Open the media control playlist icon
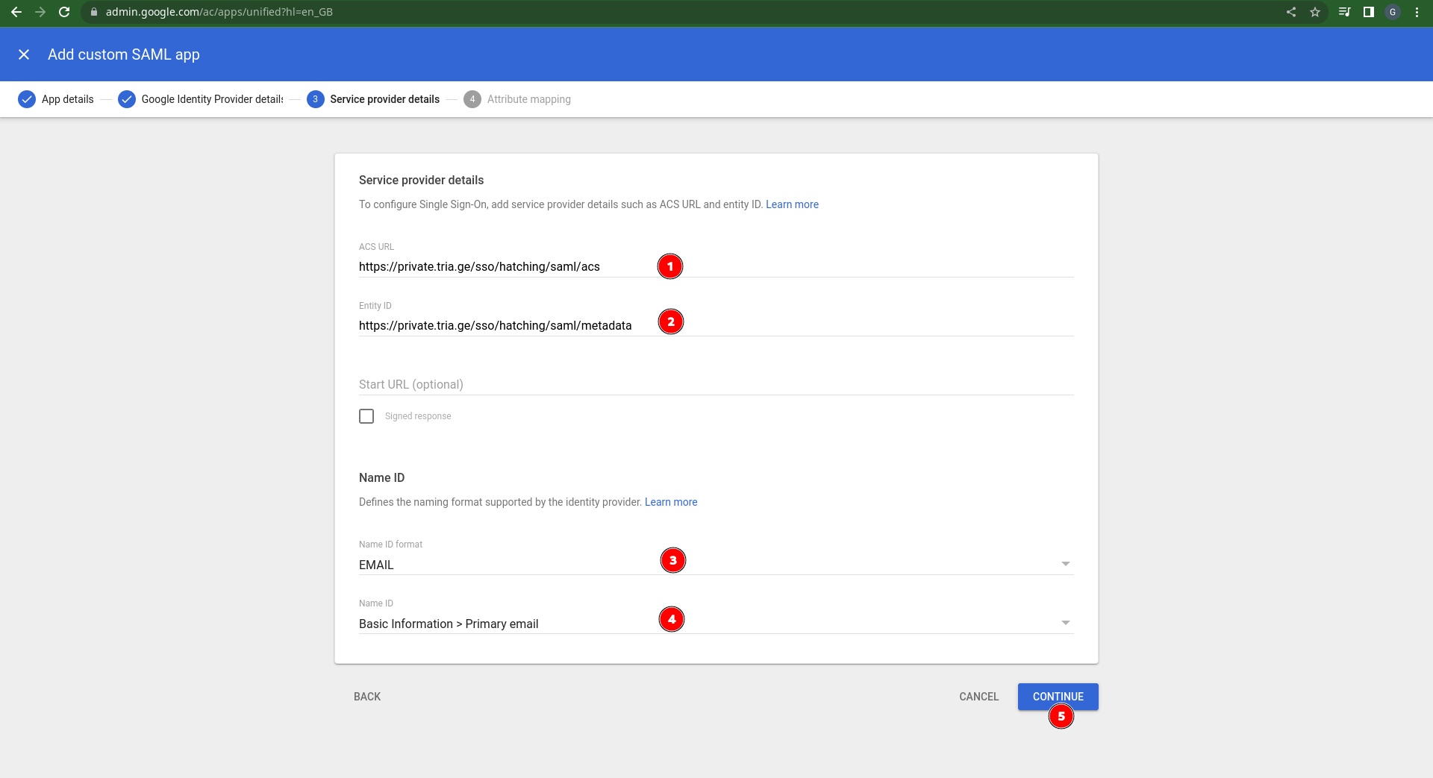 (1344, 12)
